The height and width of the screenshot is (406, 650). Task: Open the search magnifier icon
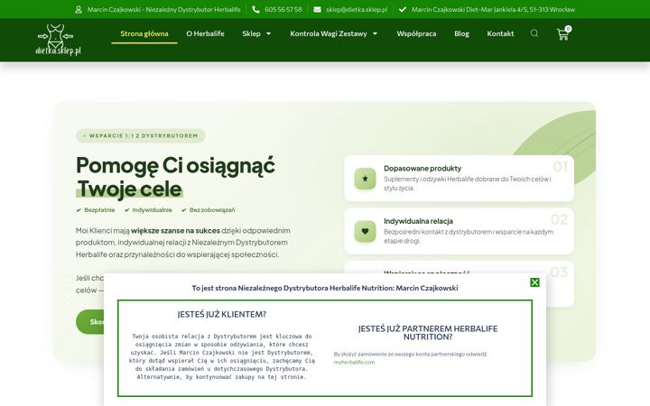tap(534, 33)
